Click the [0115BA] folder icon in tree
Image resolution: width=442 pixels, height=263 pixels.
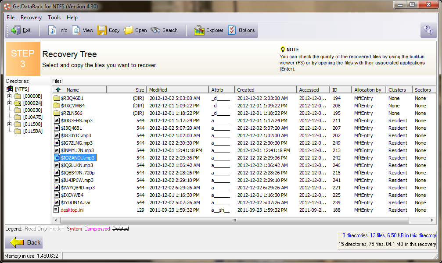tap(18, 131)
